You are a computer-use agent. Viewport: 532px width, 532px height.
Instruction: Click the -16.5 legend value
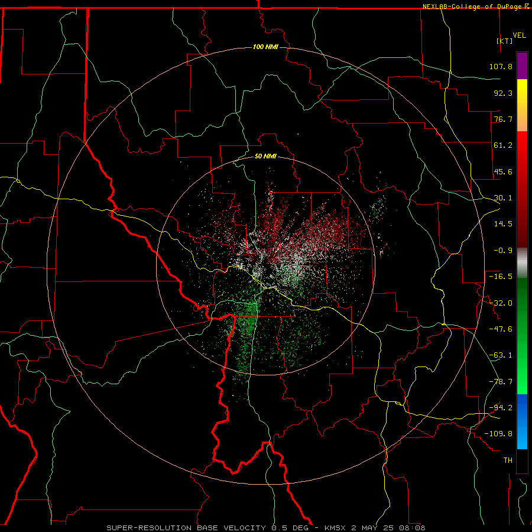(x=501, y=277)
